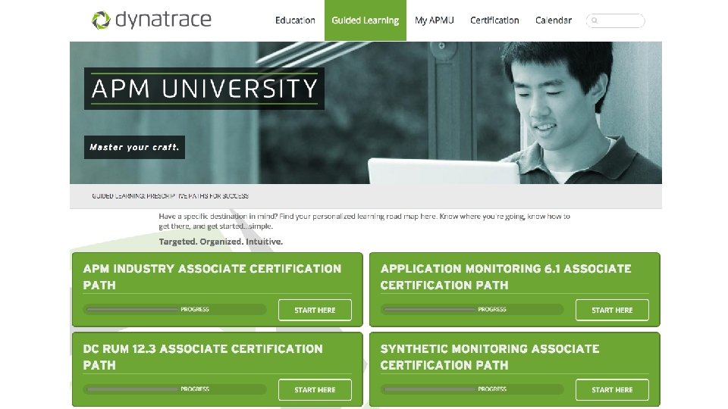Click the search magnifier icon

[x=595, y=20]
